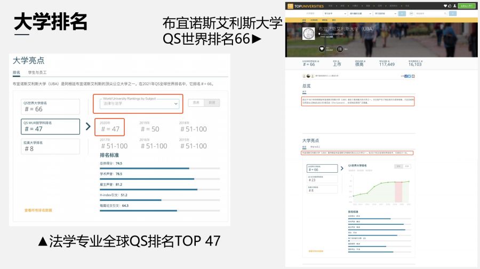Click the location pin icon under the university name

click(319, 34)
